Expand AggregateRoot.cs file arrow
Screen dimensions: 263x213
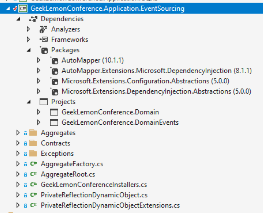point(18,174)
